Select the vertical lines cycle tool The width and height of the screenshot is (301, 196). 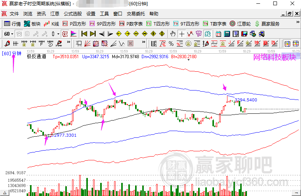click(x=15, y=44)
